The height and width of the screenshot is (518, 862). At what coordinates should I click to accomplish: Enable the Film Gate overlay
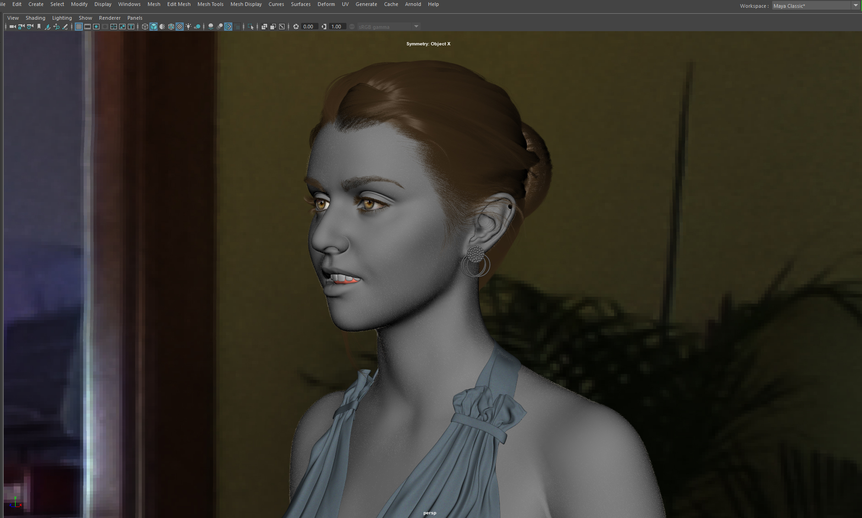88,27
